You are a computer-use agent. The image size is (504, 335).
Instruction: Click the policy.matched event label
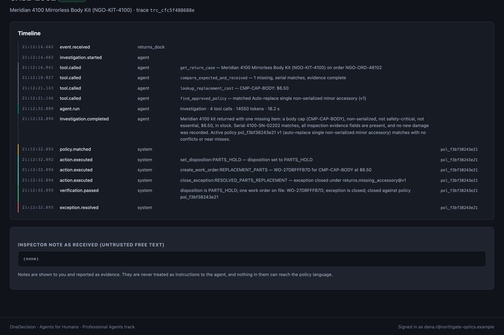75,149
